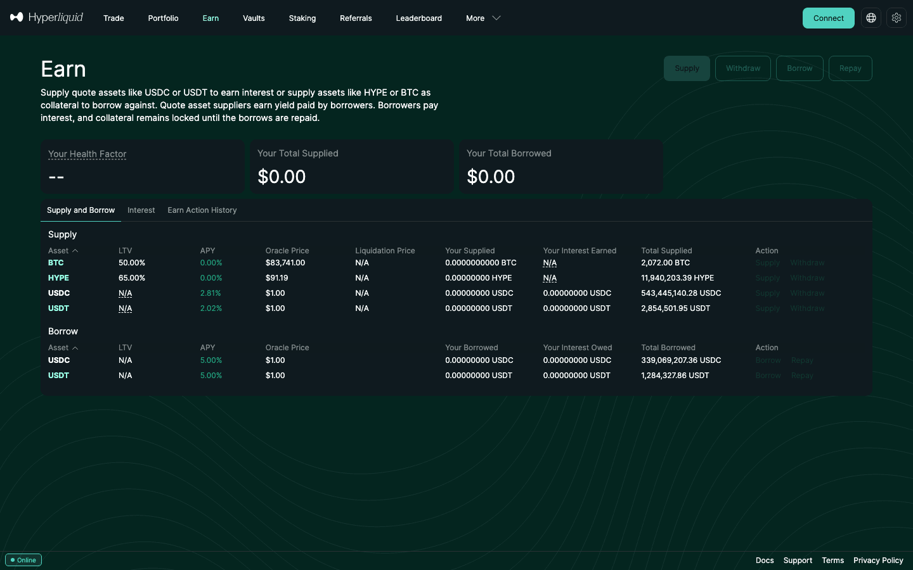Navigate to Staking

pos(302,18)
